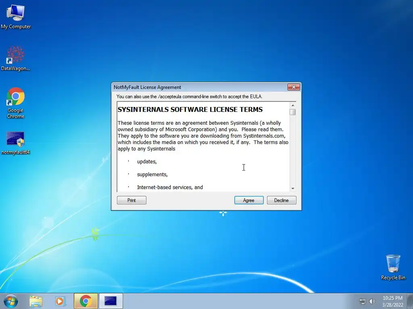Open the Windows Start menu
Screen dimensions: 413x309
11,301
